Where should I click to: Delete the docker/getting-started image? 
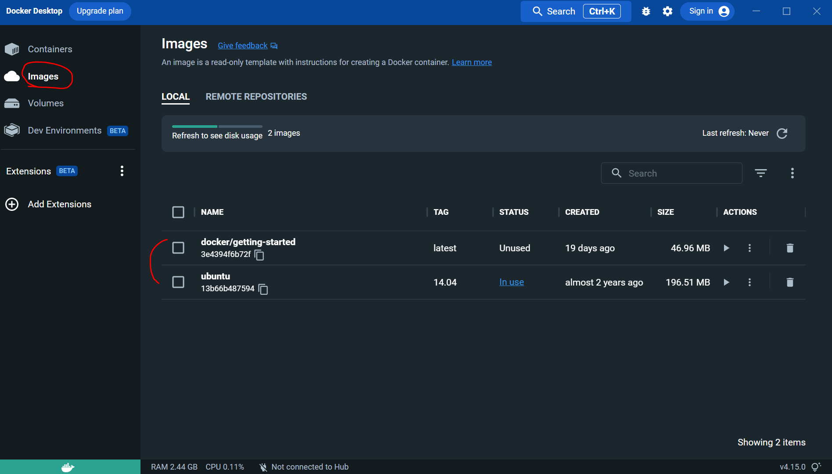click(790, 248)
